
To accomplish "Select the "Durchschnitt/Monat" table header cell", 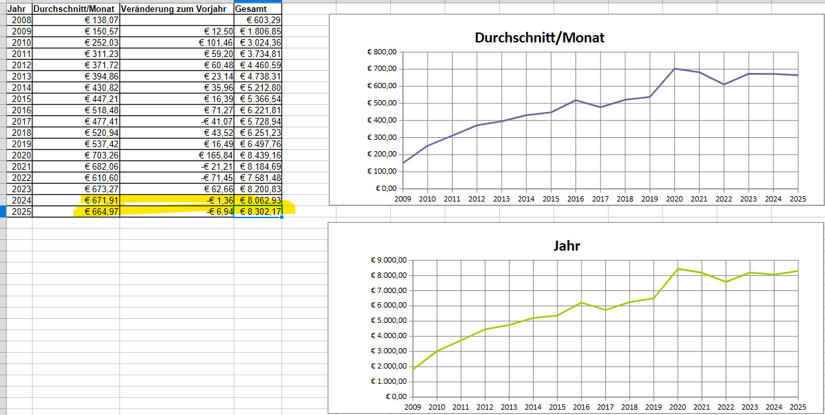I will coord(75,9).
